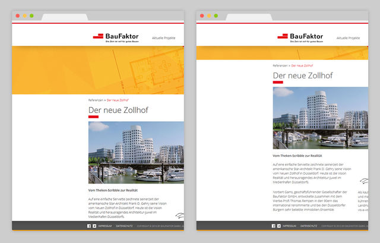Select 'Der neue Zollhof' breadcrumb in left window
Viewport: 380px width, 243px height.
point(119,100)
